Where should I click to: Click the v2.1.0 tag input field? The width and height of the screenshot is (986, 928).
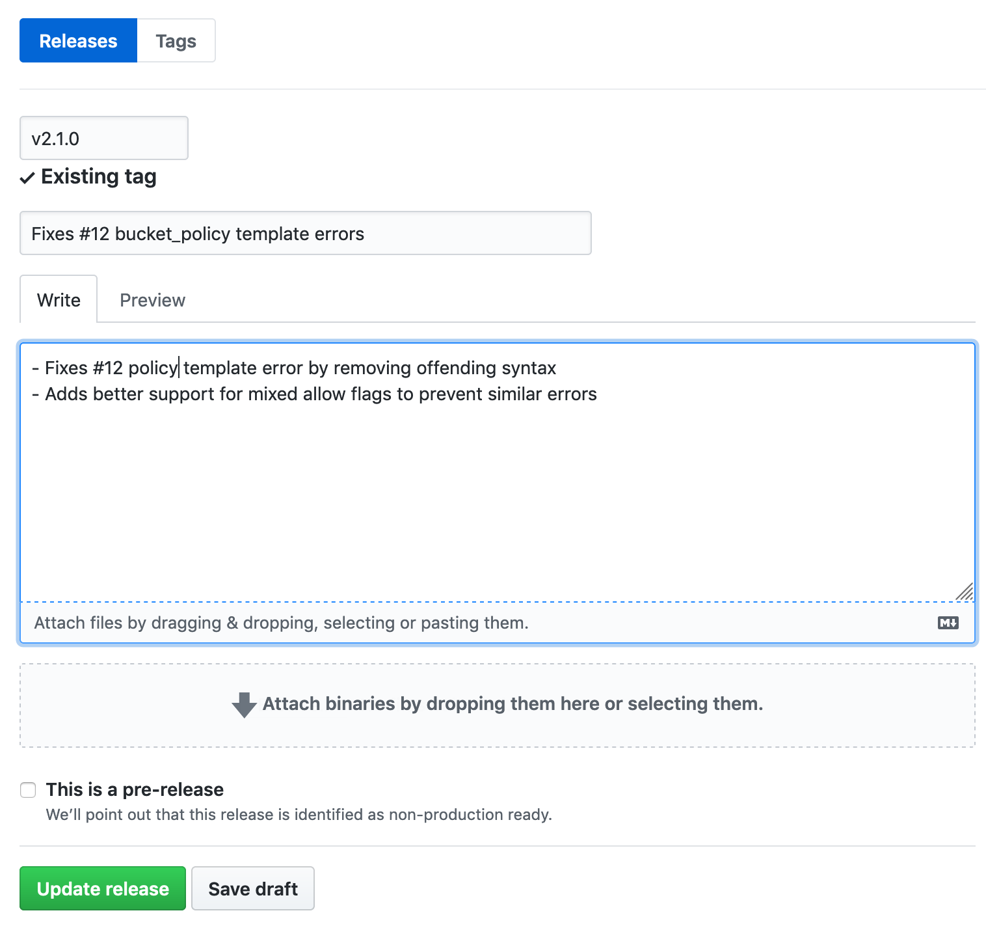point(103,138)
